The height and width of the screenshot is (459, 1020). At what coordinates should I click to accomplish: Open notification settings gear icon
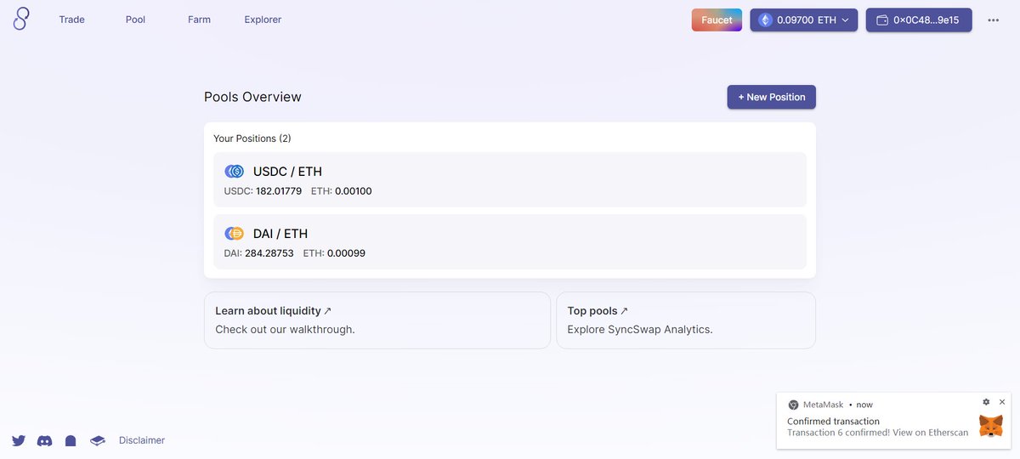986,402
